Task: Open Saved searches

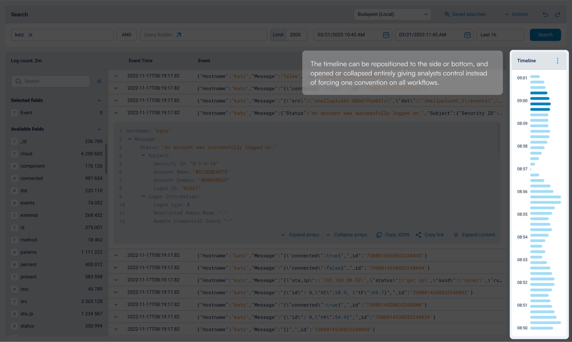Action: [x=465, y=14]
